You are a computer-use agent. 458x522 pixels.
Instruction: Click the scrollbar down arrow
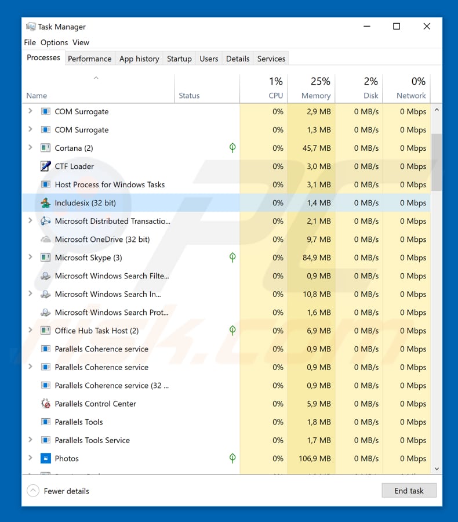tap(437, 469)
